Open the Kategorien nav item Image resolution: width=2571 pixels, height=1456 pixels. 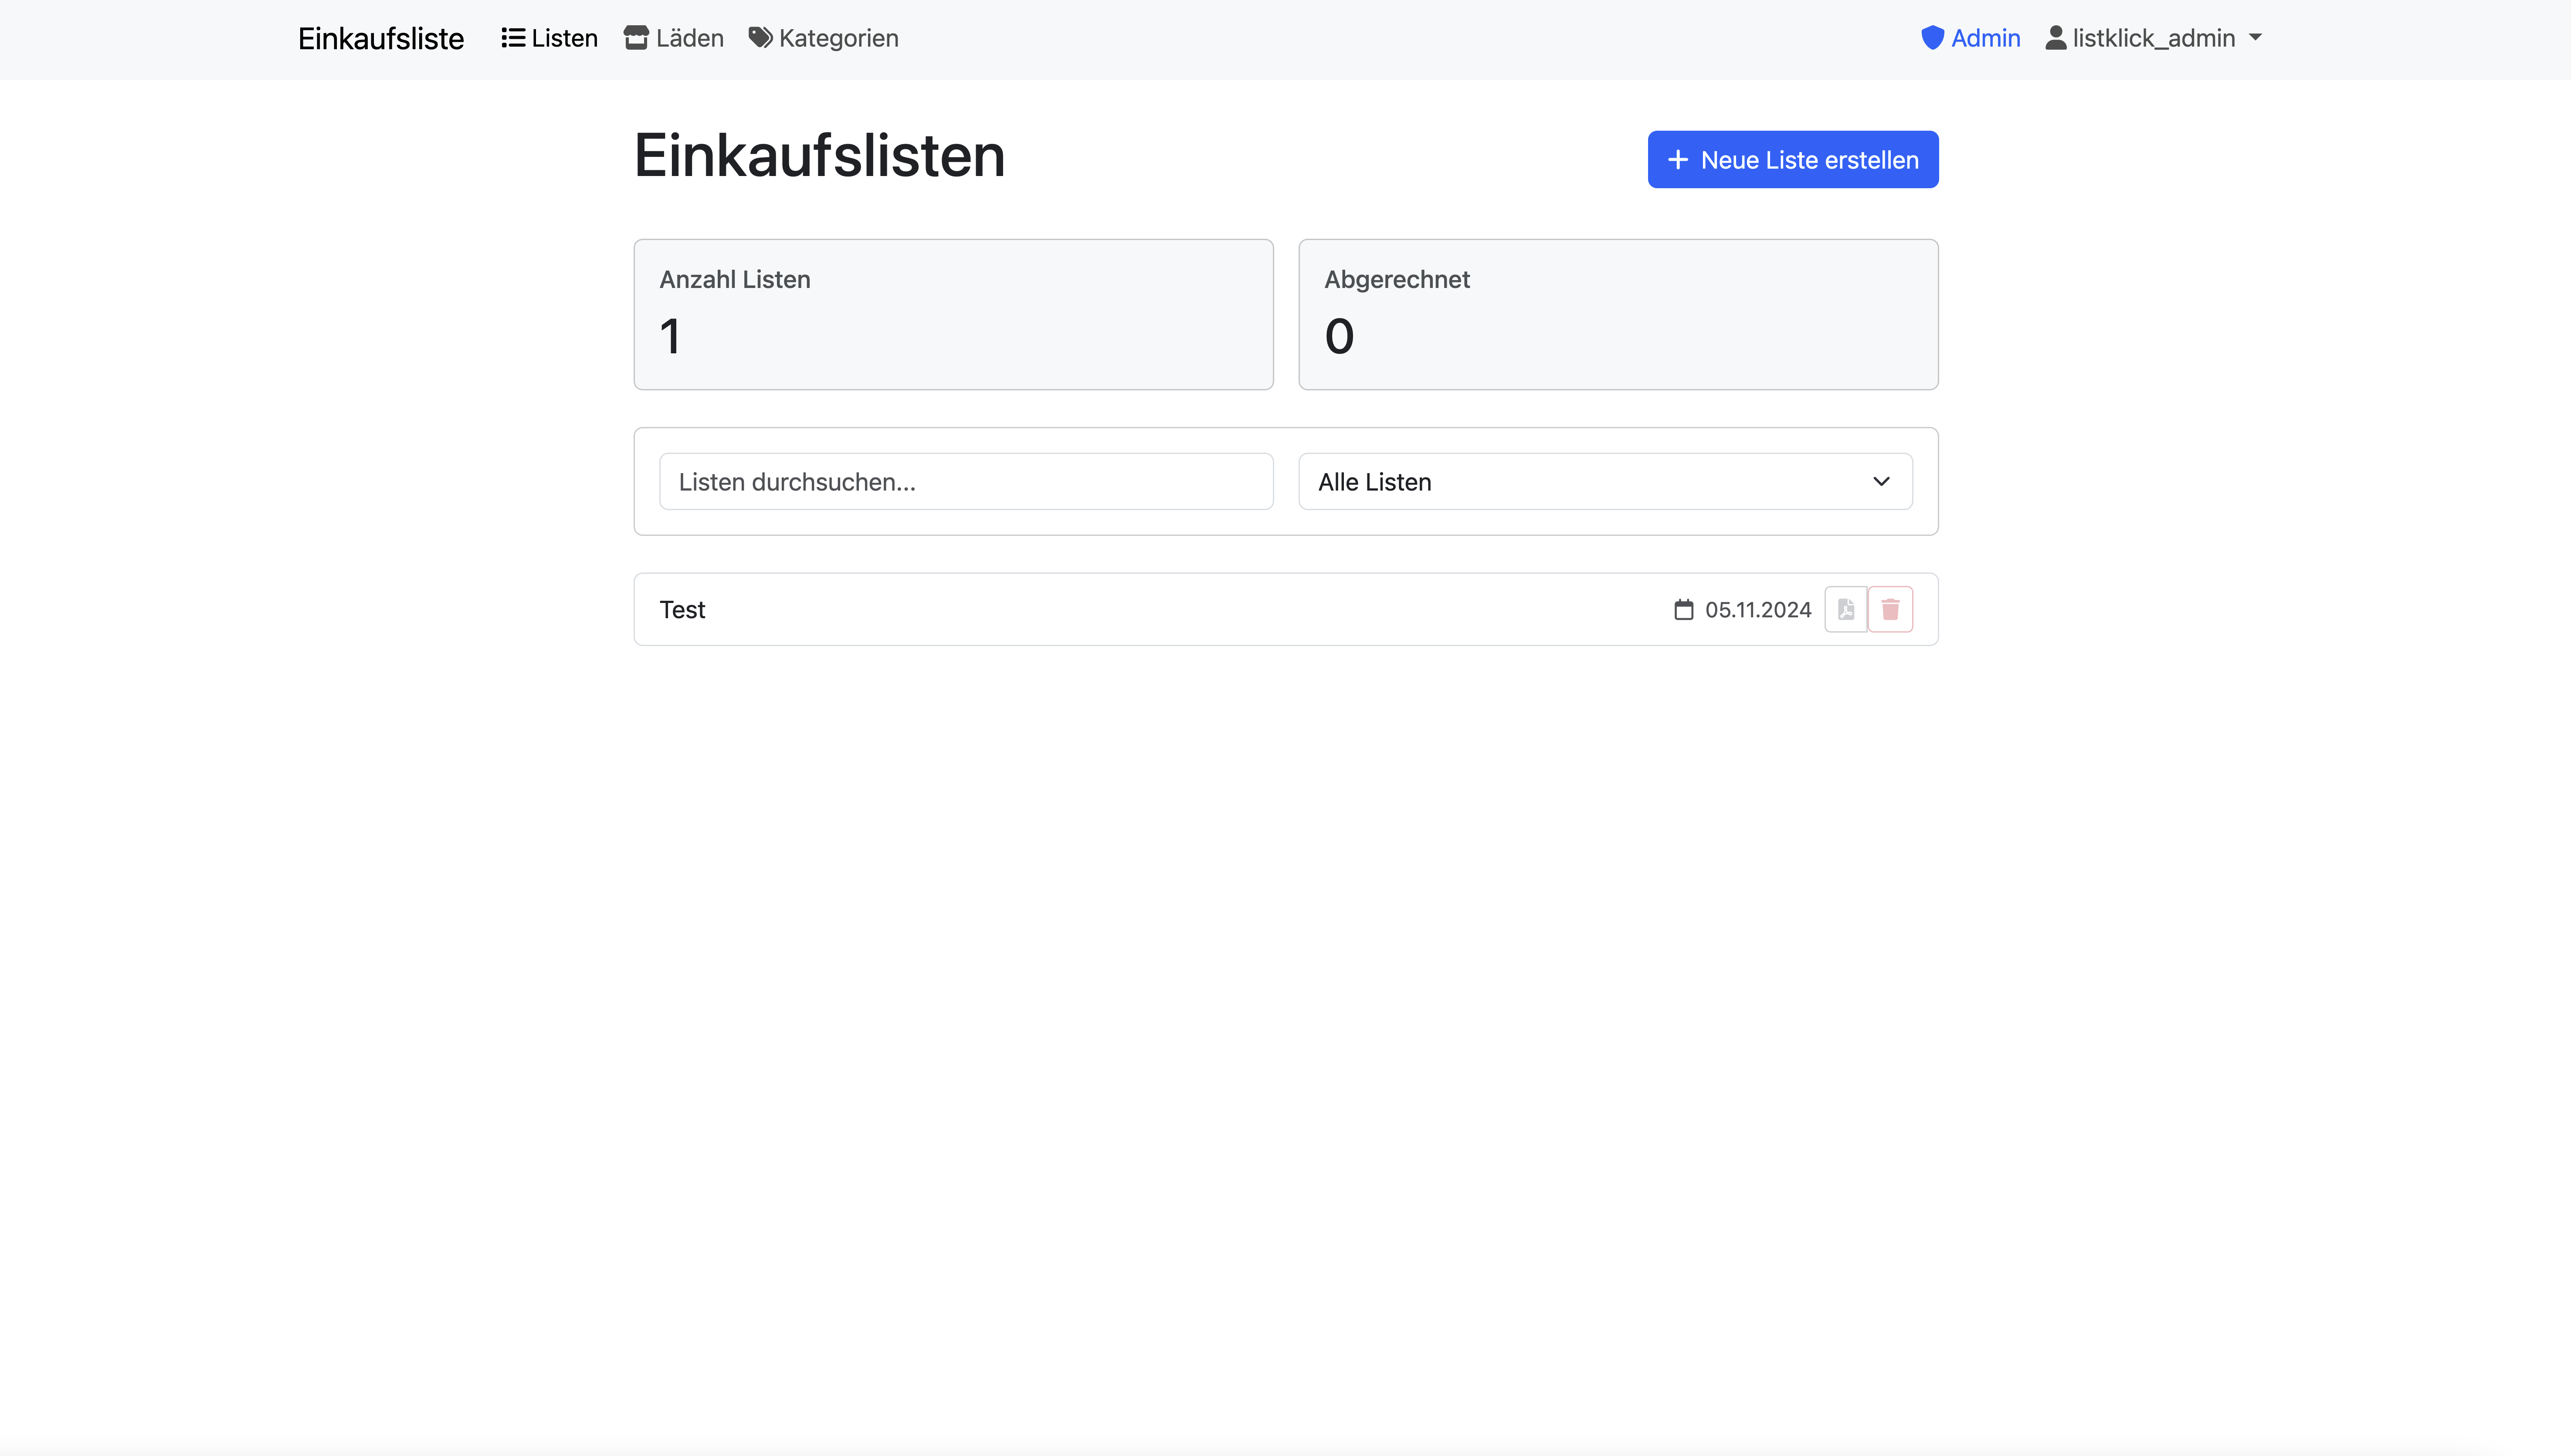tap(824, 38)
